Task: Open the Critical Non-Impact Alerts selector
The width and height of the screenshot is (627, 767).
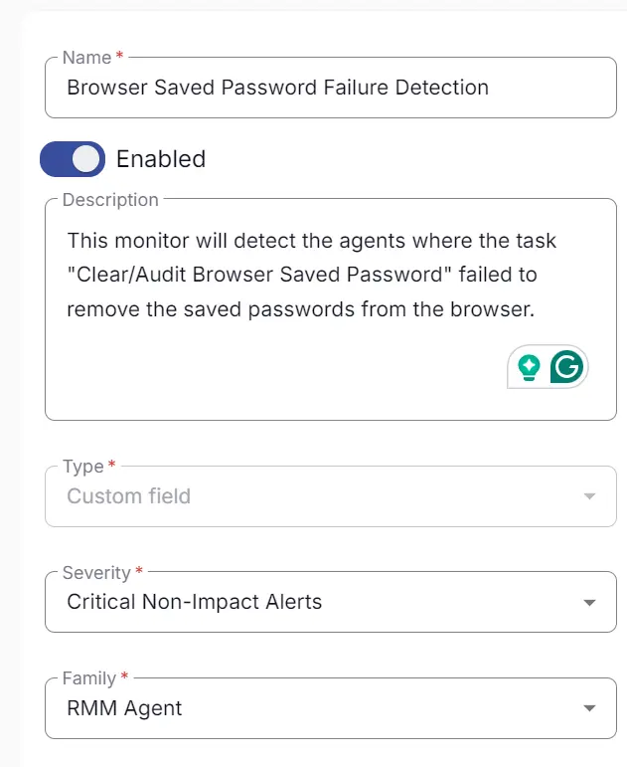Action: [x=330, y=602]
